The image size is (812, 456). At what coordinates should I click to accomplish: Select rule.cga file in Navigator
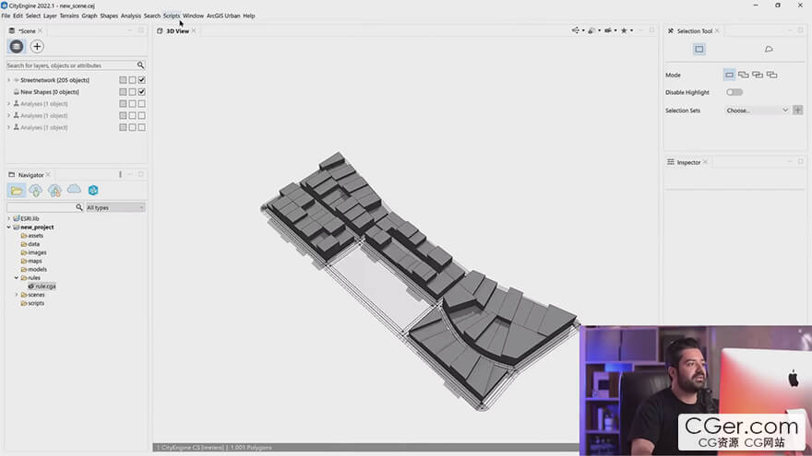coord(45,286)
